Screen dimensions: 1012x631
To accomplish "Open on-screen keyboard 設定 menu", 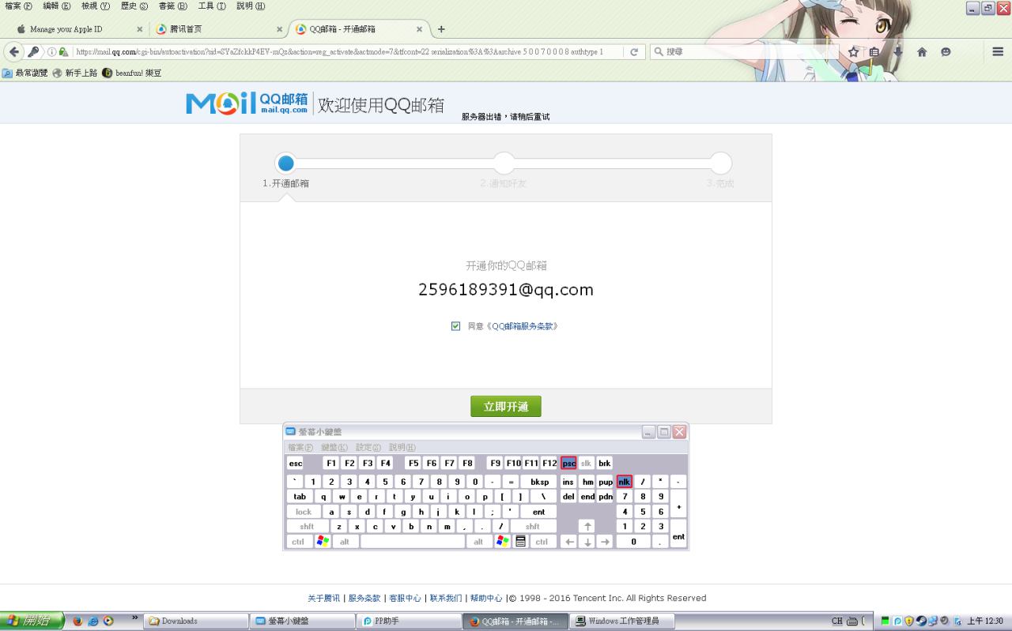I will 368,448.
